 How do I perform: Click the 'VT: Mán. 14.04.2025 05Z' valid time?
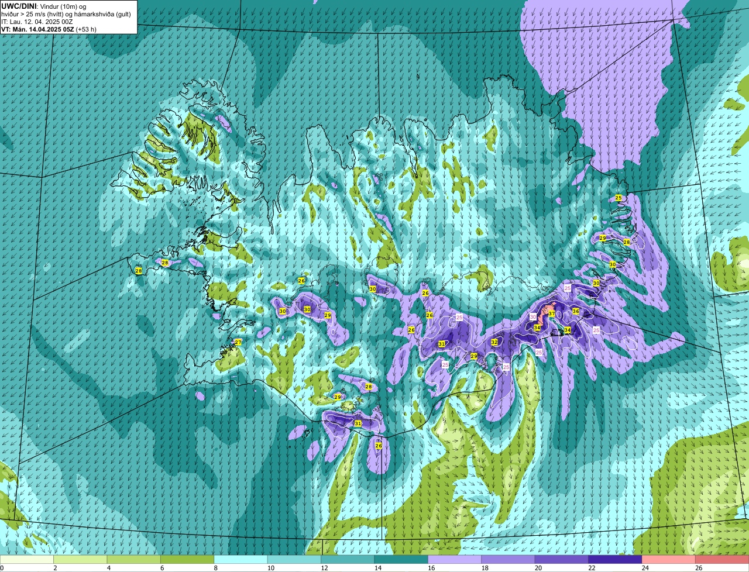click(37, 29)
